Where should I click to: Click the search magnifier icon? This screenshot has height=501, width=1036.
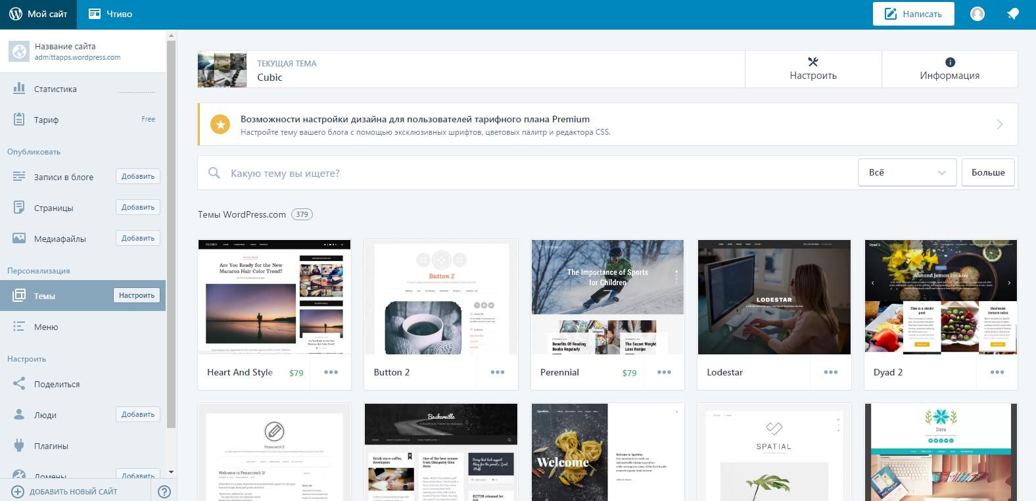click(x=214, y=173)
